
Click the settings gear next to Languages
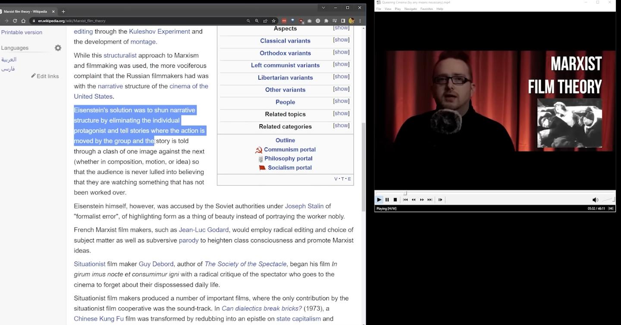(58, 48)
